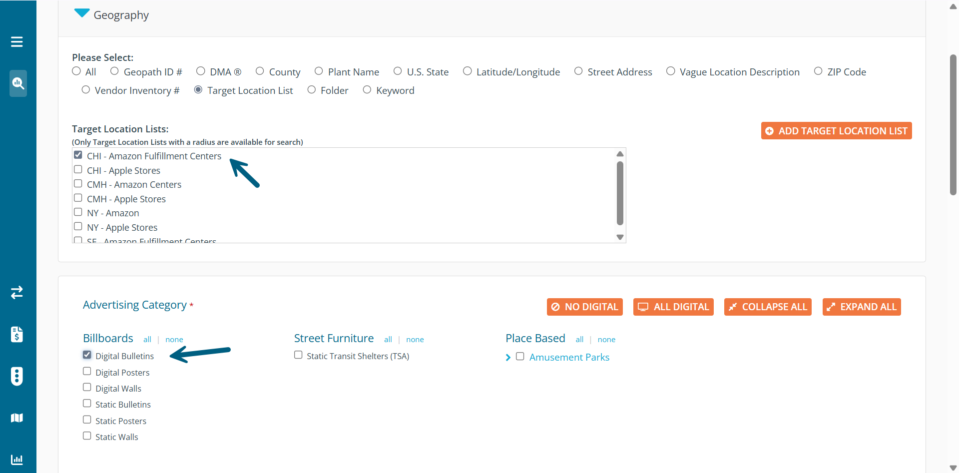This screenshot has width=959, height=473.
Task: Expand the Amusement Parks chevron
Action: click(x=508, y=358)
